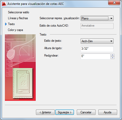Decrease the Redondear value with down arrow
This screenshot has width=122, height=120.
click(112, 58)
